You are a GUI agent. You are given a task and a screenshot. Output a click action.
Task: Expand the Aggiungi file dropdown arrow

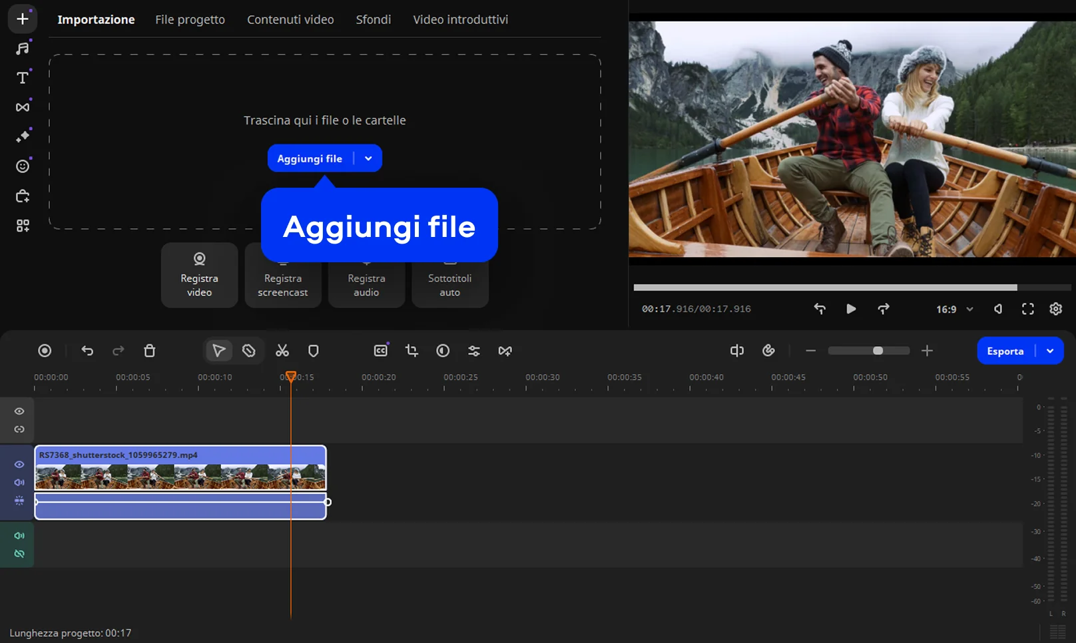[x=368, y=158]
